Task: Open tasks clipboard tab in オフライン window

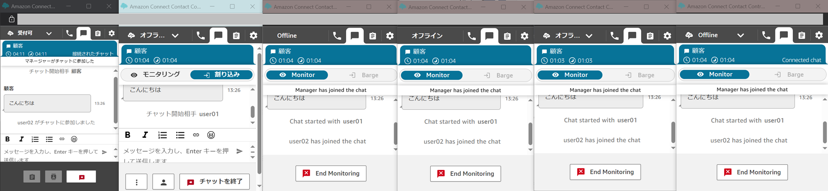Action: click(x=507, y=36)
